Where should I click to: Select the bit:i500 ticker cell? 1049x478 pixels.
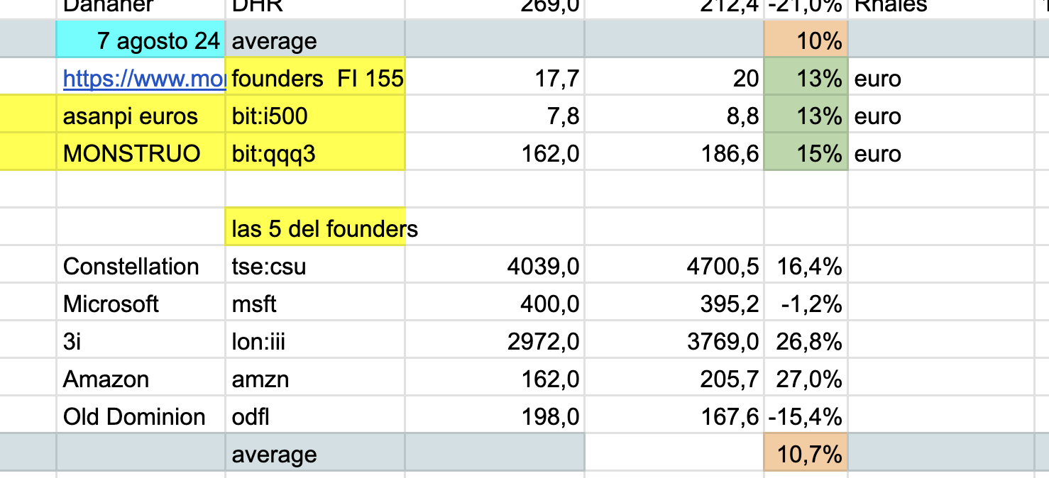[x=315, y=116]
